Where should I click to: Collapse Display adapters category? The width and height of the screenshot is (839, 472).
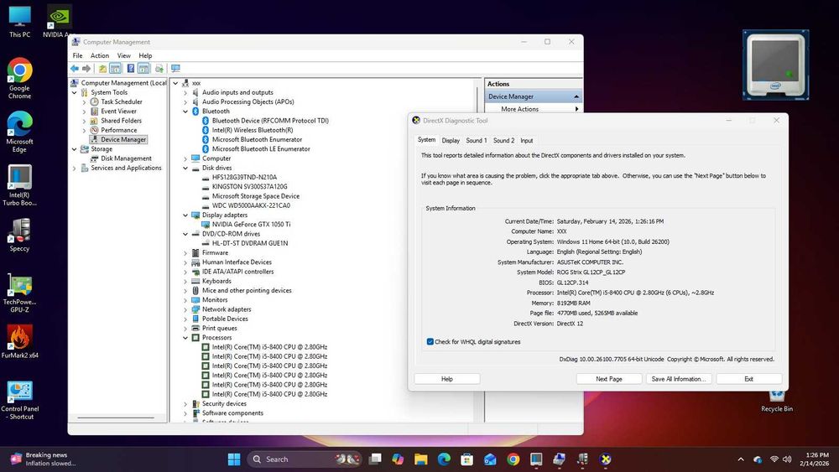(x=185, y=215)
